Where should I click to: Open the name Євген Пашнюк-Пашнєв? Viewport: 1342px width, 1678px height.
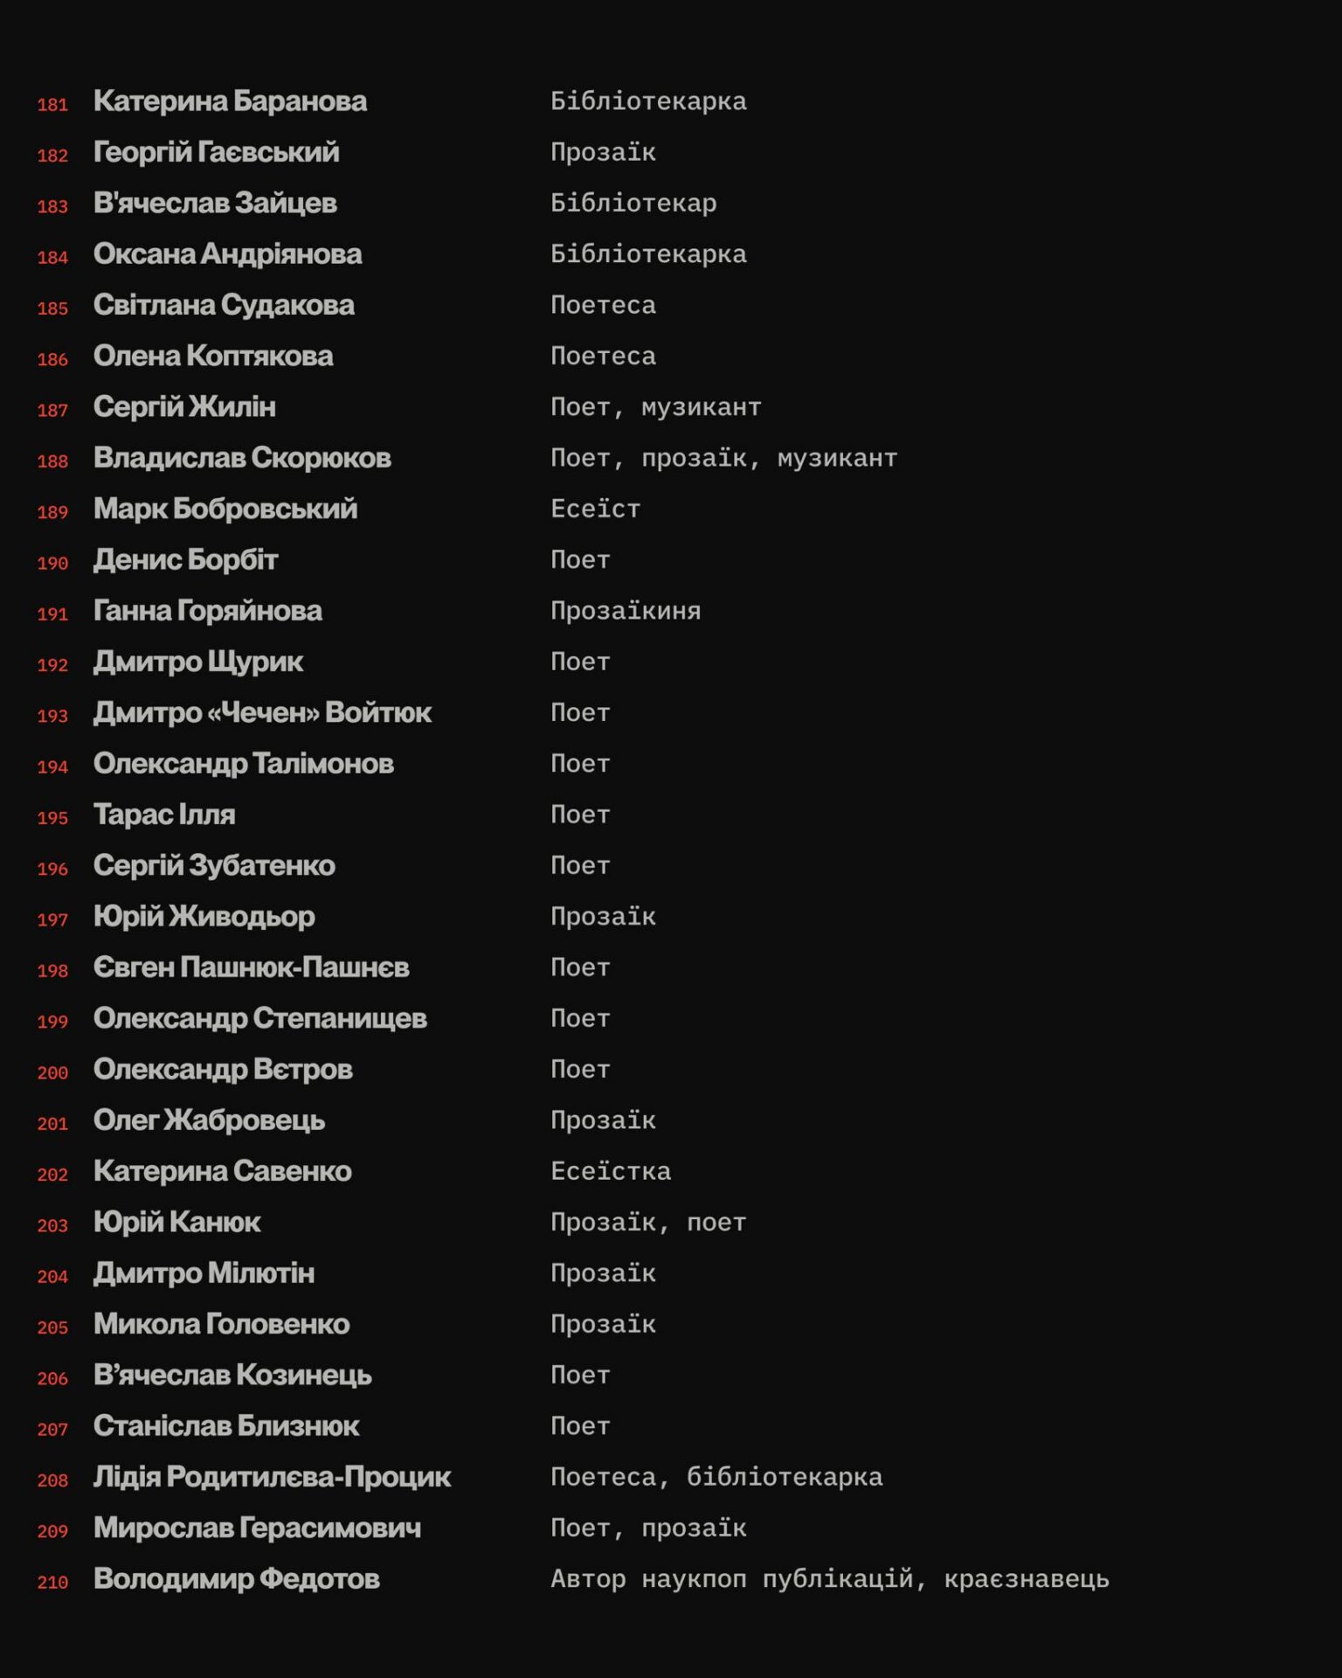coord(251,967)
